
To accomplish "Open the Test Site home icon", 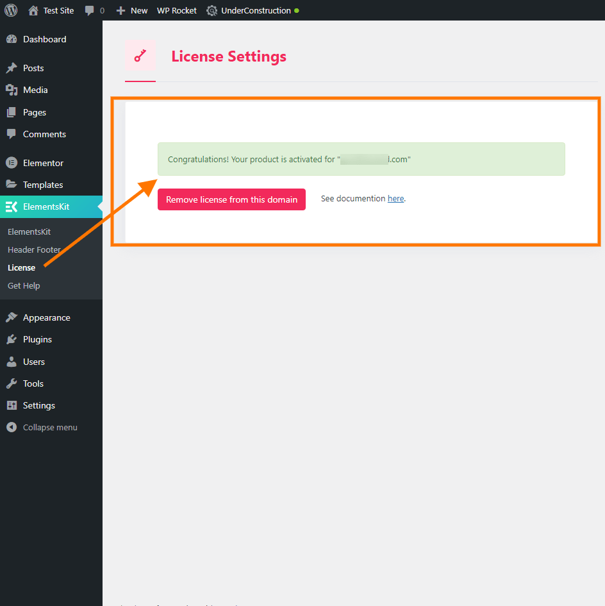I will tap(33, 10).
